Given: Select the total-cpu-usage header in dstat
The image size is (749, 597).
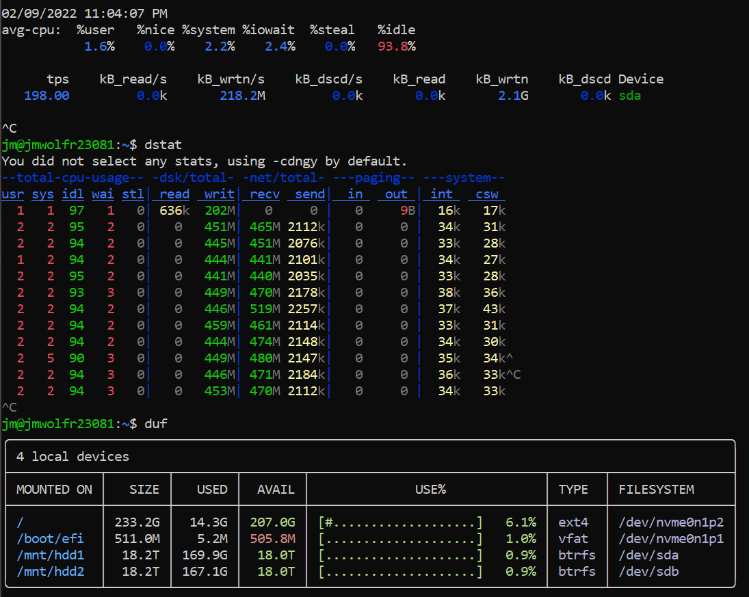Looking at the screenshot, I should (73, 178).
